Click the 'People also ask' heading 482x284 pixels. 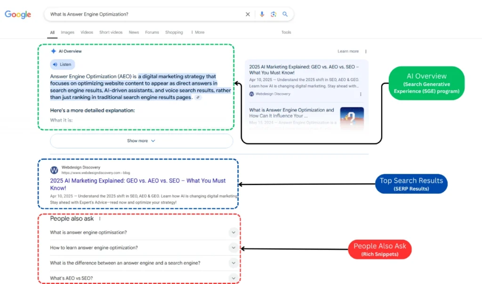click(x=72, y=219)
